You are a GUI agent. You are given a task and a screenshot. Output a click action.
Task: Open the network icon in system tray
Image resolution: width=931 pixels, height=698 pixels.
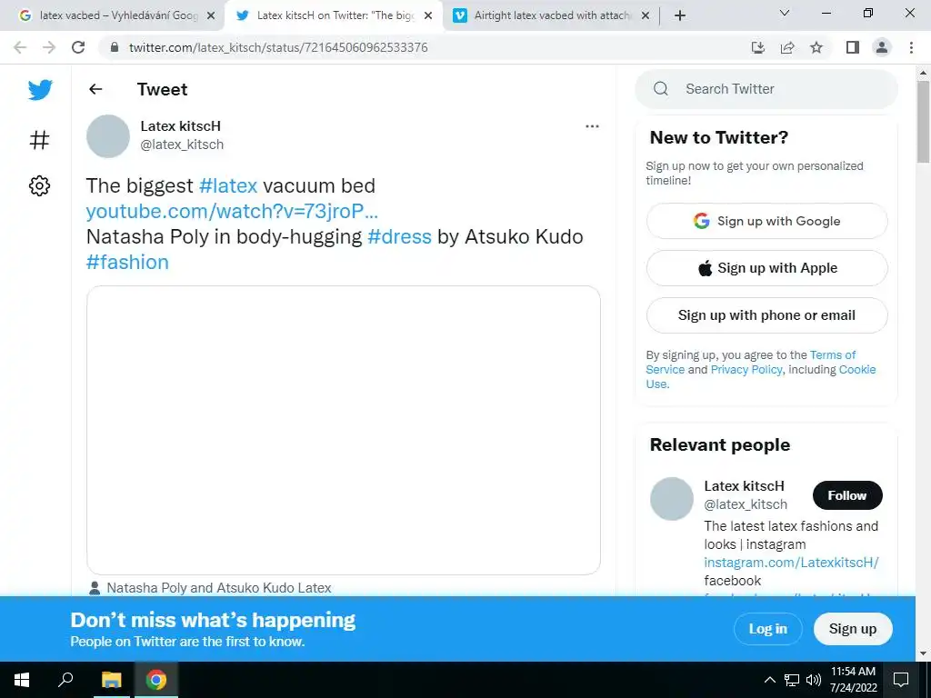point(792,680)
